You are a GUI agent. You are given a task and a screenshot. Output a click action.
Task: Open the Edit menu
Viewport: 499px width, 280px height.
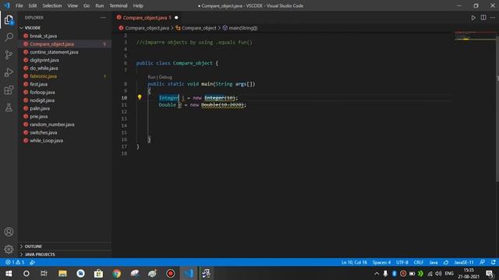[33, 5]
